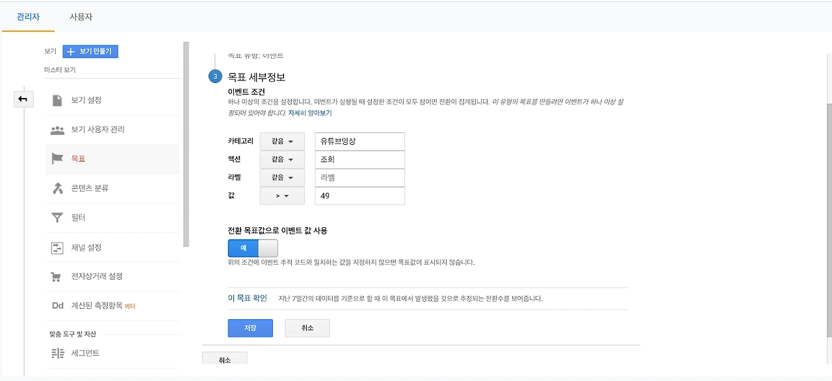
Task: Expand the 액션 같음 dropdown
Action: (x=282, y=160)
